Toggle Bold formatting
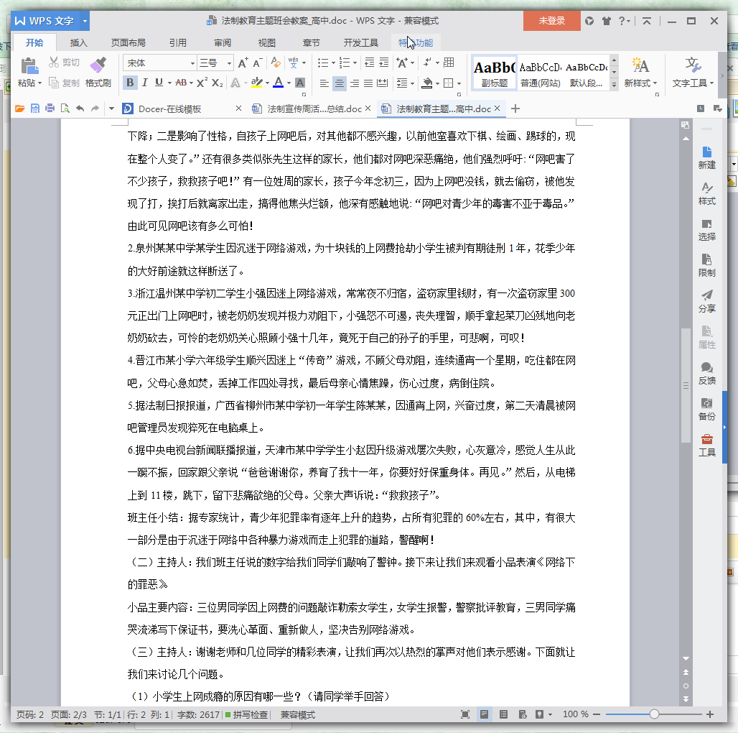The width and height of the screenshot is (738, 733). 131,83
